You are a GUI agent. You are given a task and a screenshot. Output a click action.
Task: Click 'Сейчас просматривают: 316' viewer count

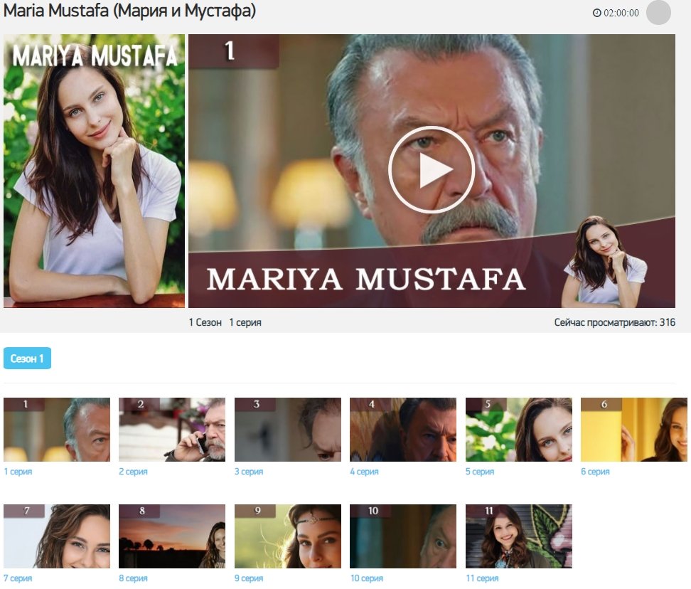615,322
